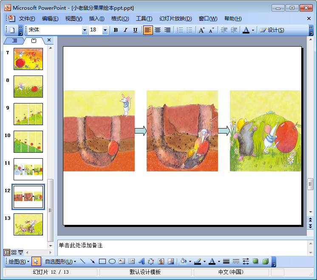Viewport: 317px width, 280px height.
Task: Open the fill color dropdown arrow
Action: (x=190, y=262)
